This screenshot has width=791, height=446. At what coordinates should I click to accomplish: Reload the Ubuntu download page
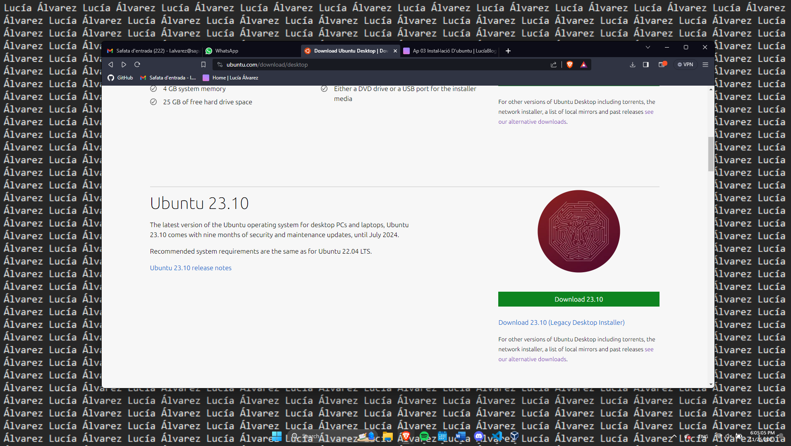pyautogui.click(x=137, y=65)
